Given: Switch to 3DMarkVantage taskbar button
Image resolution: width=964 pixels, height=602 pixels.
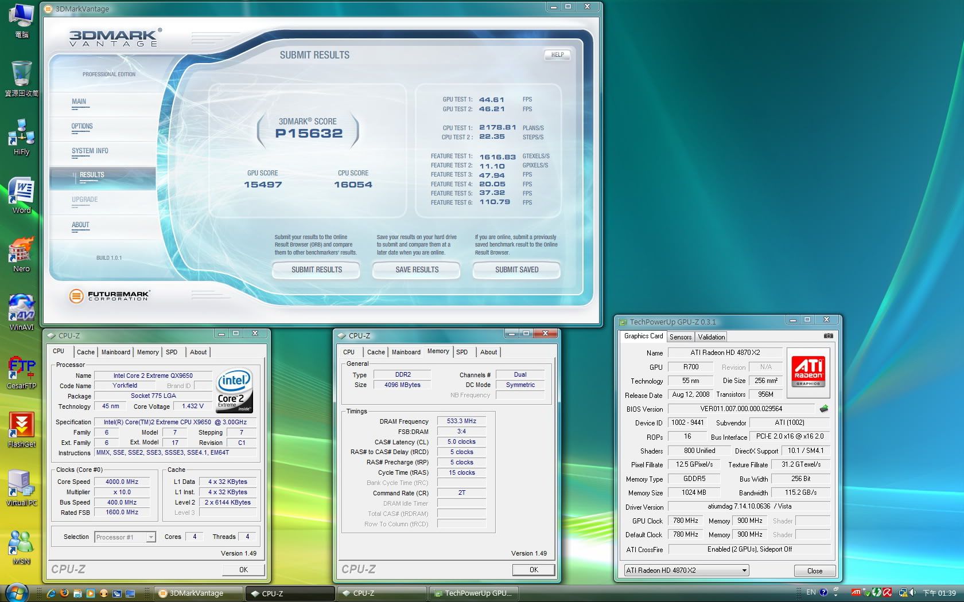Looking at the screenshot, I should [199, 593].
